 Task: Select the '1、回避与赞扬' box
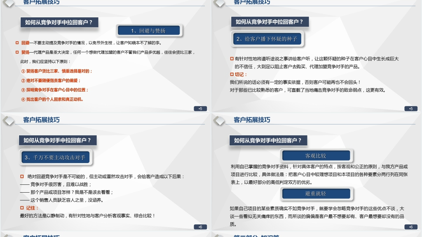pyautogui.click(x=149, y=30)
